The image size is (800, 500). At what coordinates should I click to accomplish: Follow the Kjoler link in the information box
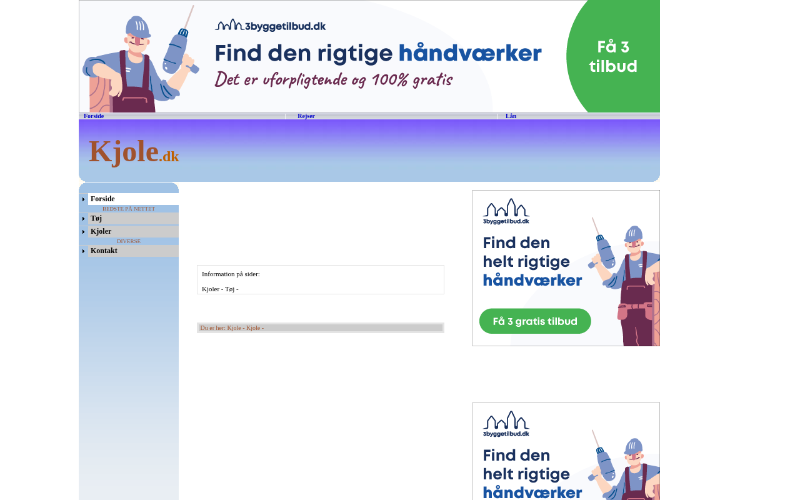[211, 289]
